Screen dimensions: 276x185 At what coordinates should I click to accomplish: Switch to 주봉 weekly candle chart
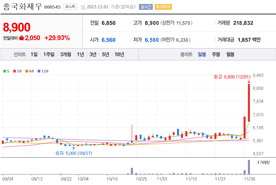(216, 54)
